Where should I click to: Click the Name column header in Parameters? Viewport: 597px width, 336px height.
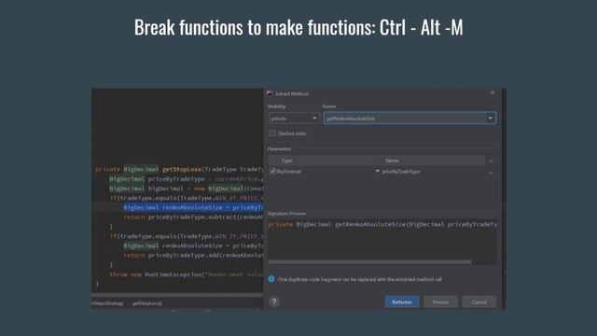tap(392, 161)
